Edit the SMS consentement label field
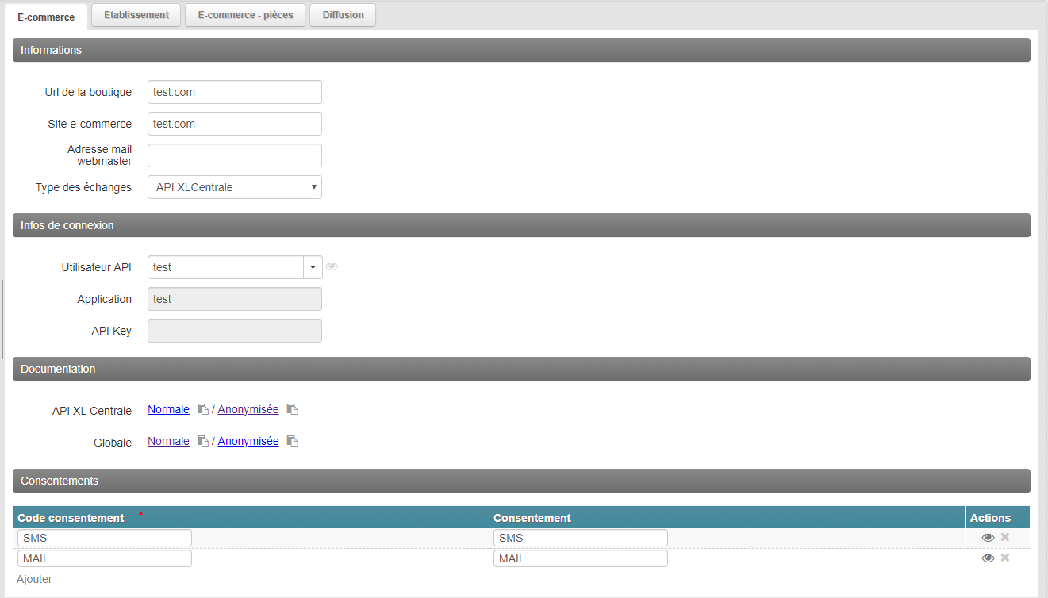1048x598 pixels. 581,538
